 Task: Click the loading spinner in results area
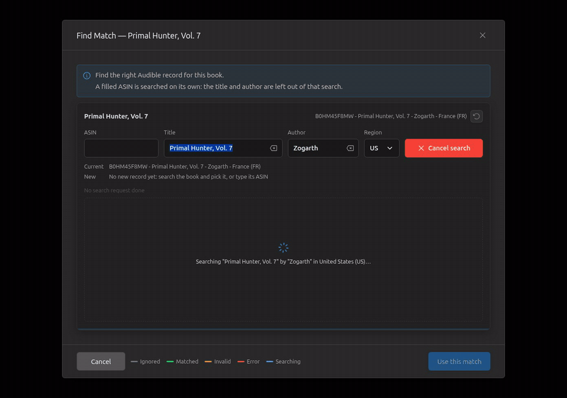[283, 248]
